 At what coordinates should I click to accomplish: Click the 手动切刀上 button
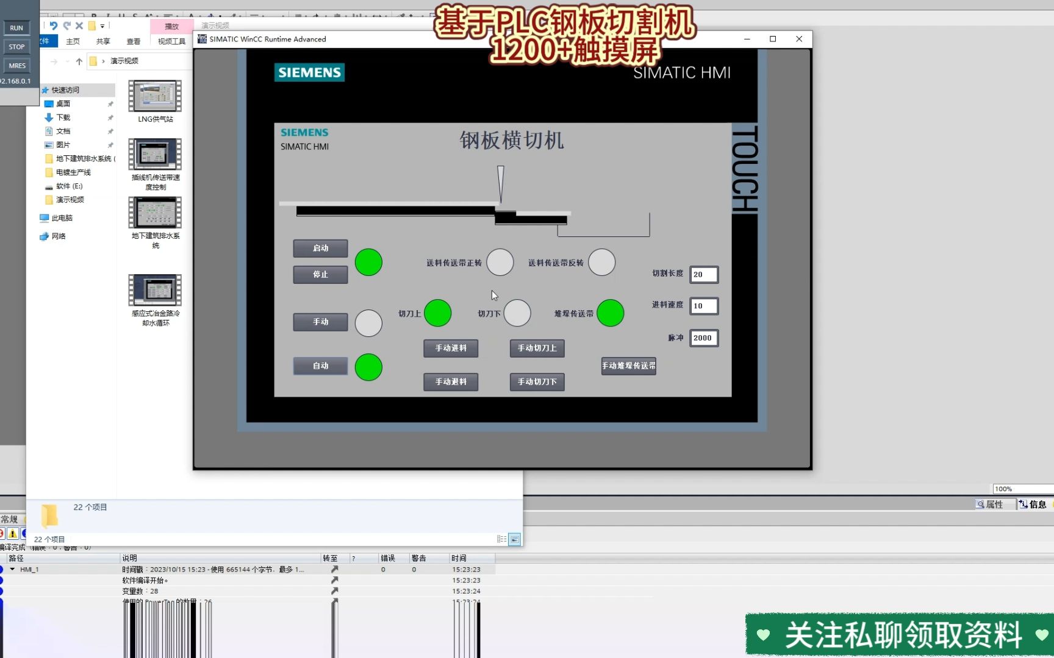click(x=537, y=348)
